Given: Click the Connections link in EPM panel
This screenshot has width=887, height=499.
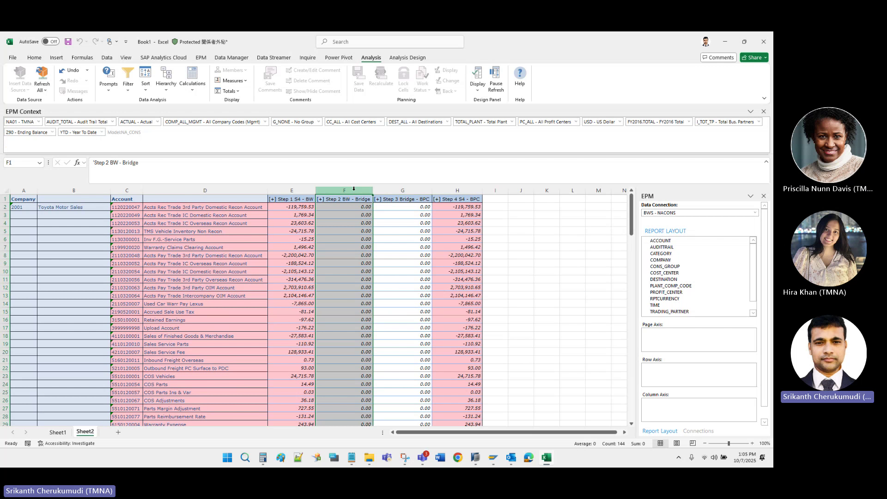Looking at the screenshot, I should [698, 431].
